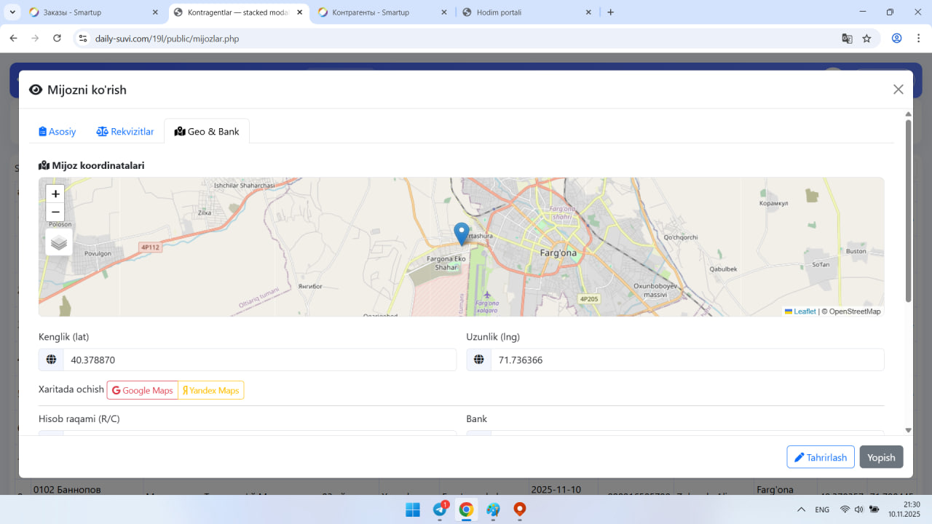Screen dimensions: 932x524
Task: View site information icon in address bar
Action: [x=82, y=39]
